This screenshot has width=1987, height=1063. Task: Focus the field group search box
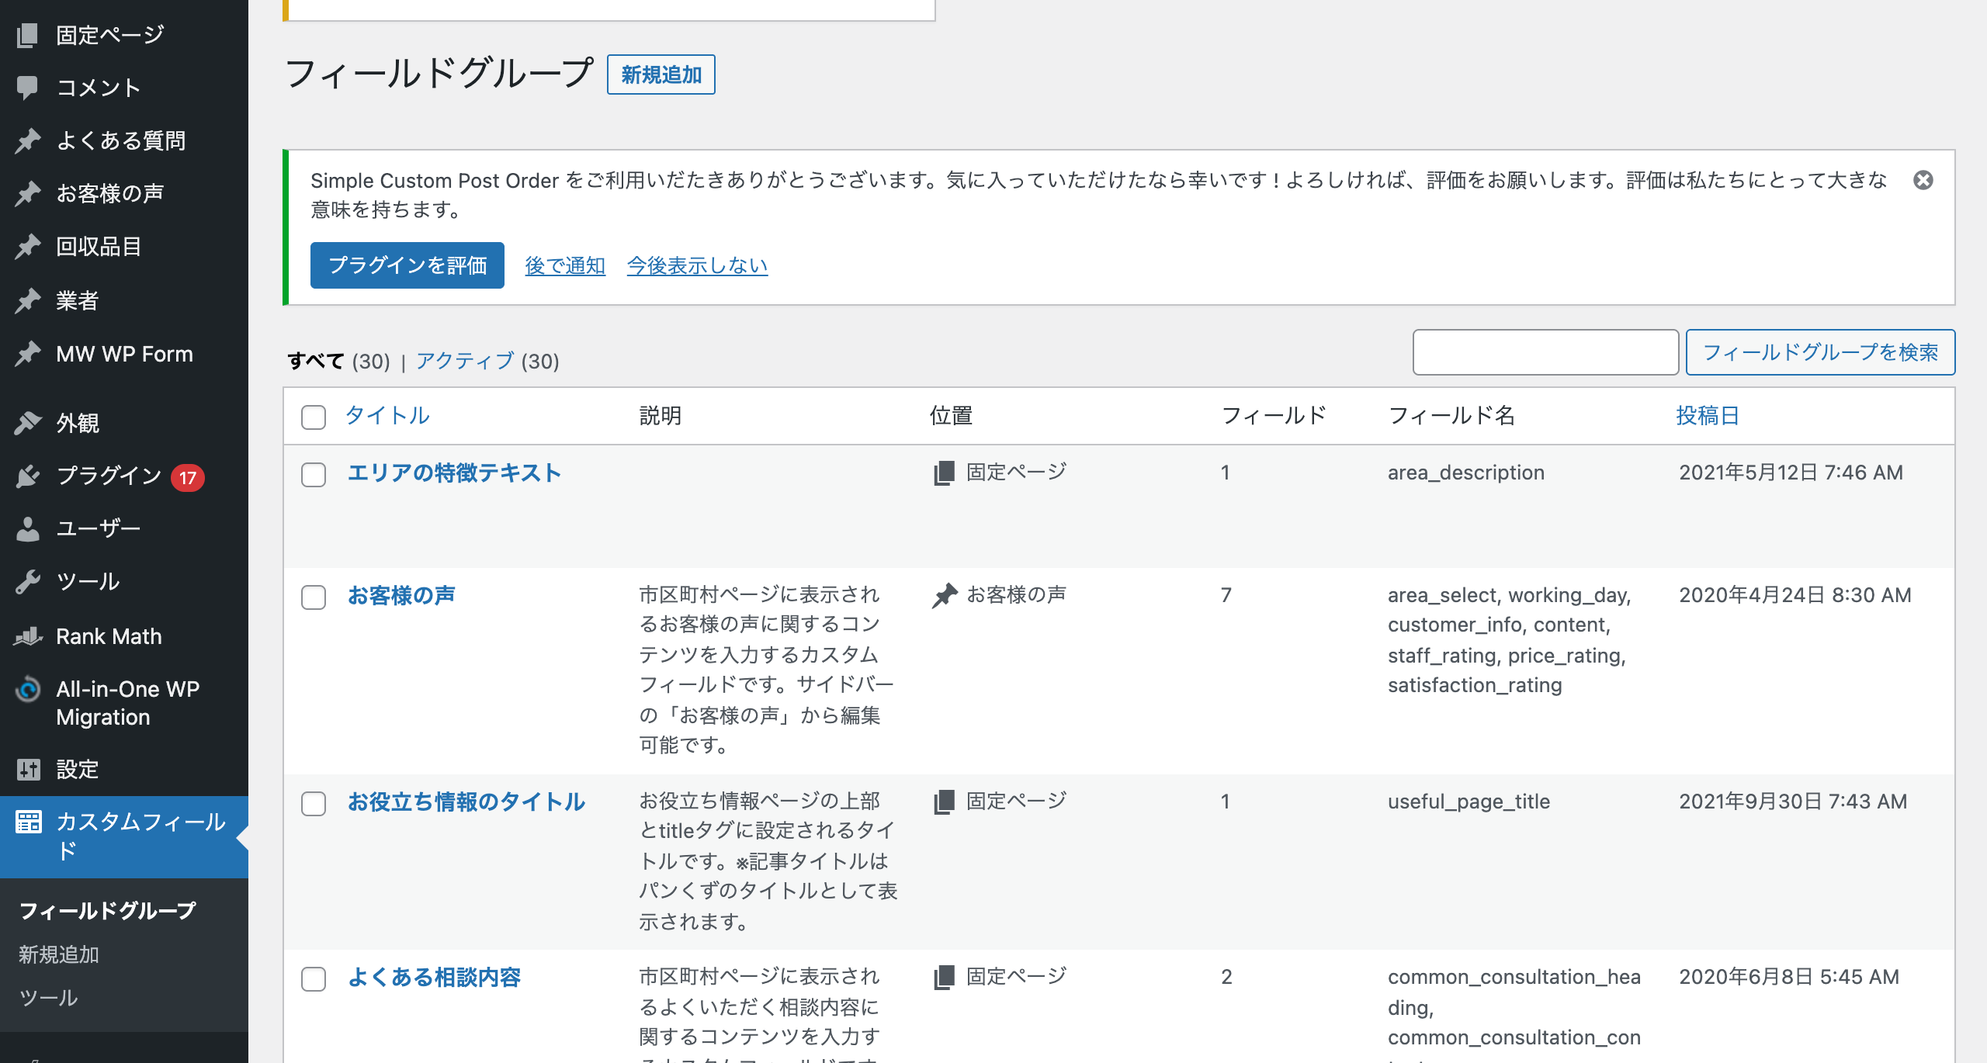point(1545,352)
